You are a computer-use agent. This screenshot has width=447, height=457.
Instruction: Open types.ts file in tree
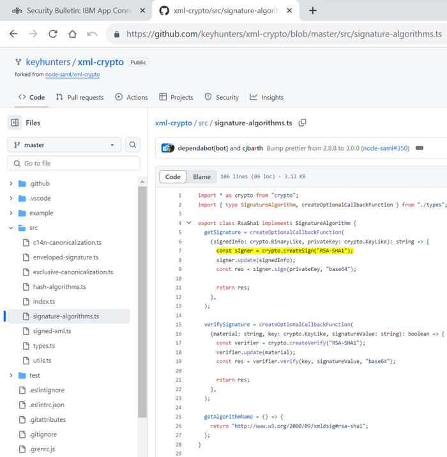pos(44,346)
